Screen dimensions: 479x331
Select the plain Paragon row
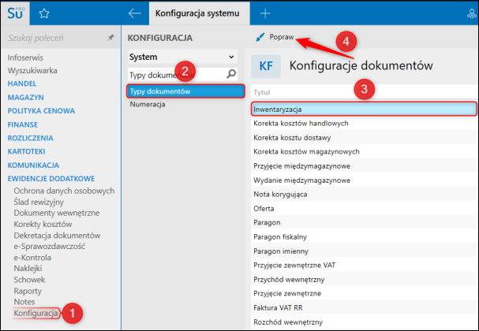(364, 222)
